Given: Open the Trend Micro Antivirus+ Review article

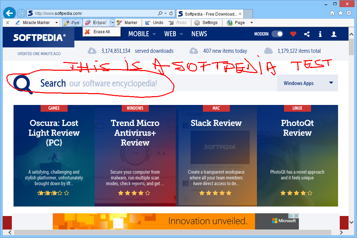Looking at the screenshot, I should point(135,133).
